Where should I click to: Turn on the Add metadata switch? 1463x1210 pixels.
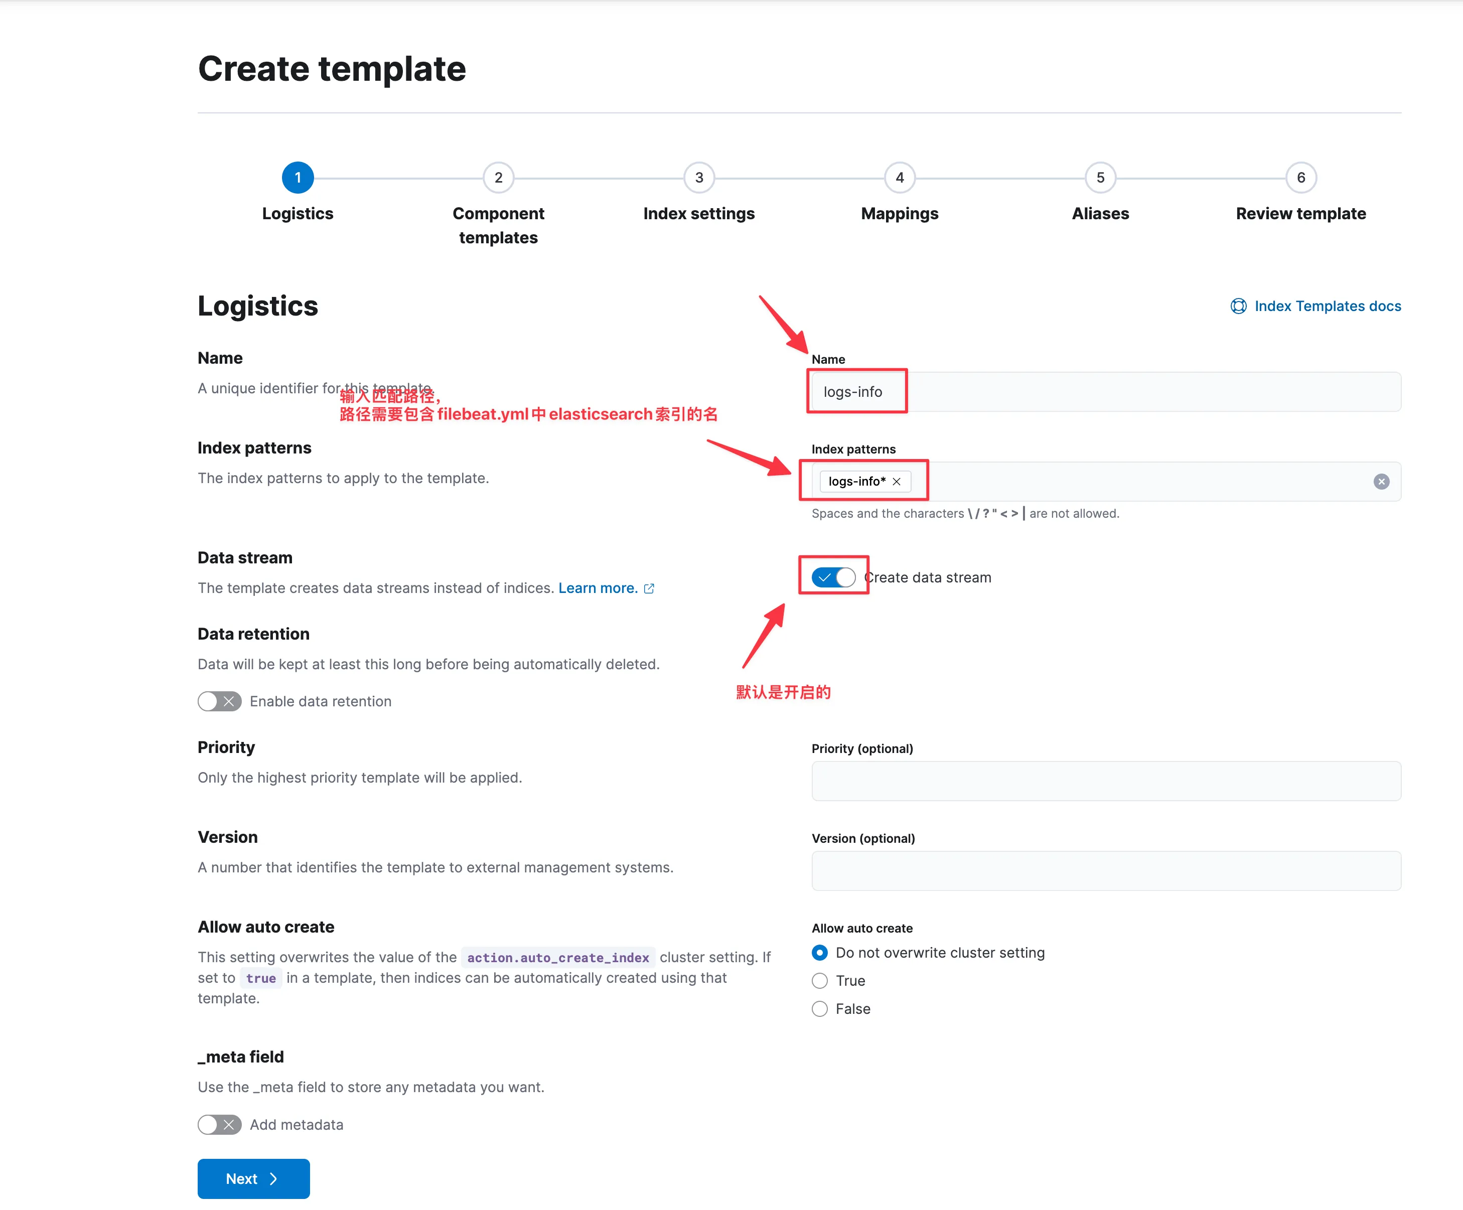click(219, 1124)
